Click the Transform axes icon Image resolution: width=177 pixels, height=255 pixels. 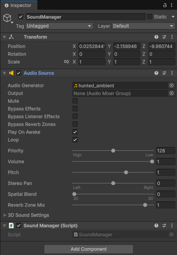(x=11, y=37)
